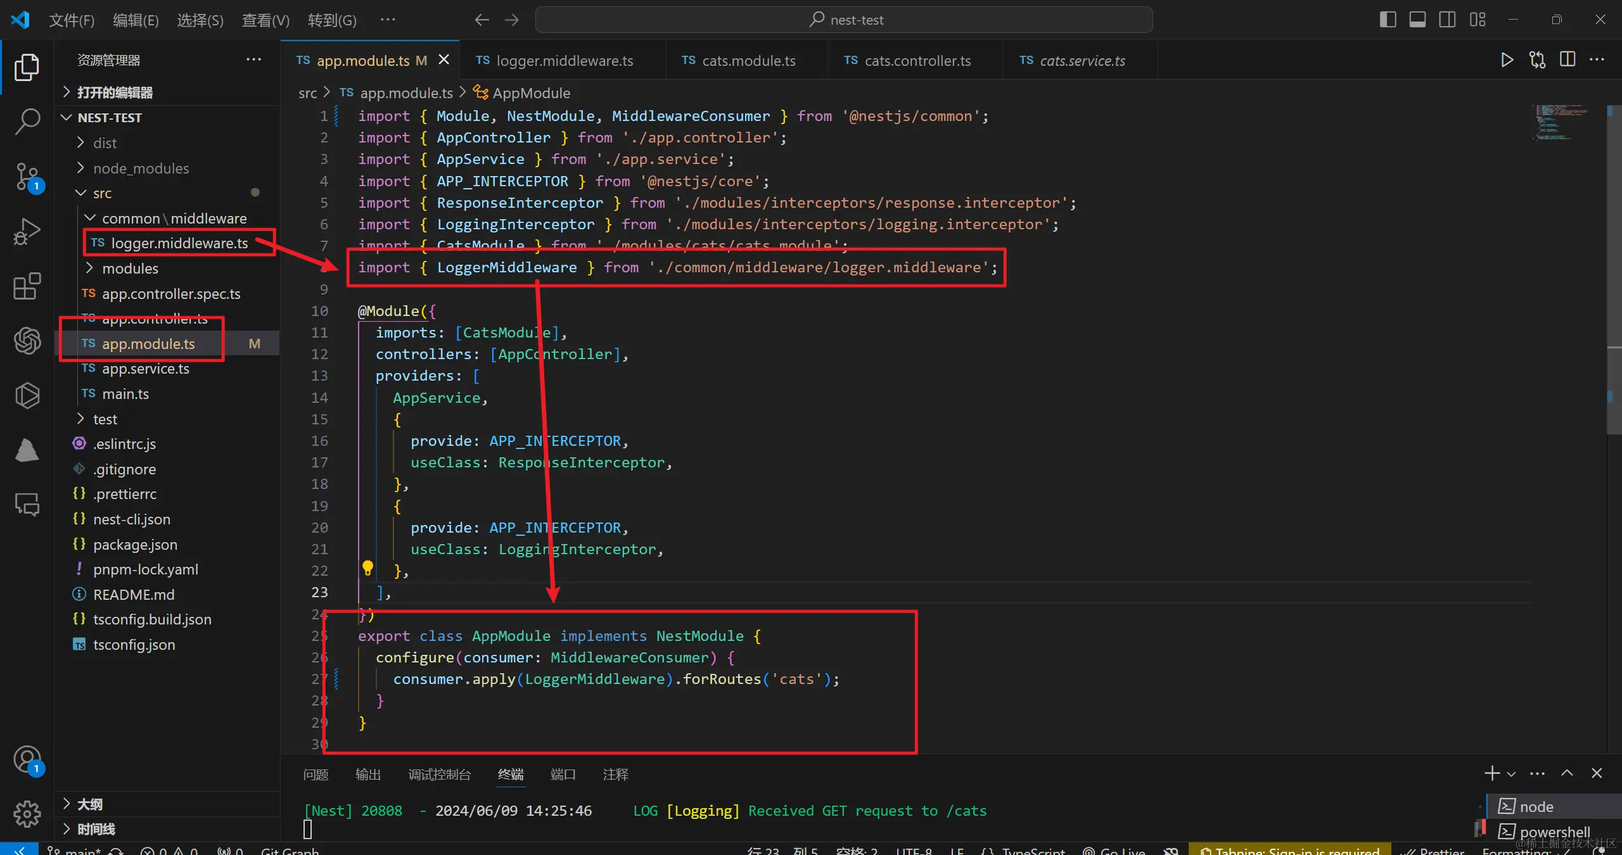Click the Go Live status bar button

[x=1114, y=851]
